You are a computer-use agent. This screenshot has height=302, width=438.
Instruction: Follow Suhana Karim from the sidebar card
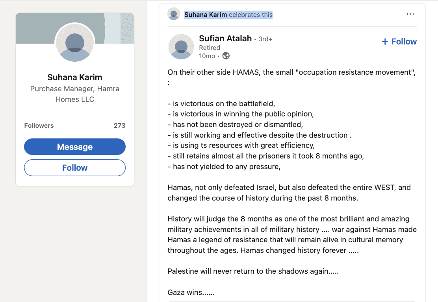75,168
